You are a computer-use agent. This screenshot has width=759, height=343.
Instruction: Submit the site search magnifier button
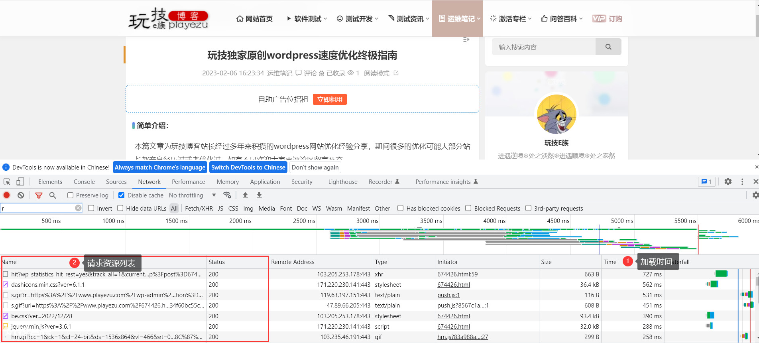[608, 47]
